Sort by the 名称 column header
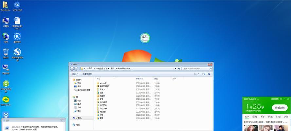 pyautogui.click(x=99, y=79)
